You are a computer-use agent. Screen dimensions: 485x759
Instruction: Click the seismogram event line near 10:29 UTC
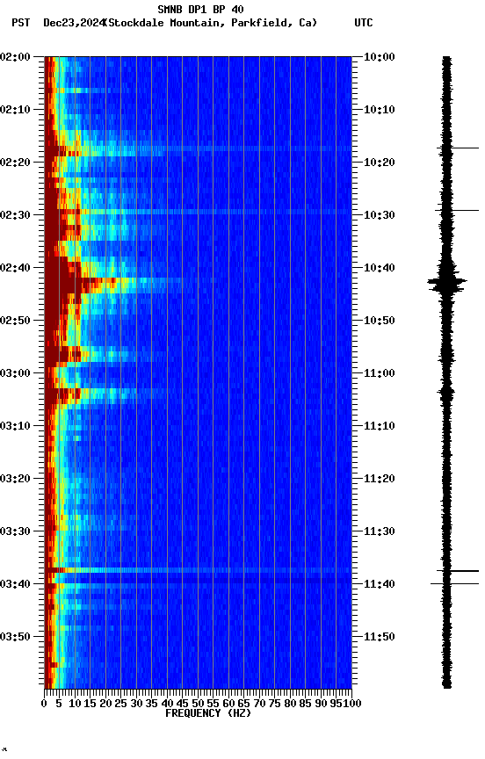tap(457, 211)
